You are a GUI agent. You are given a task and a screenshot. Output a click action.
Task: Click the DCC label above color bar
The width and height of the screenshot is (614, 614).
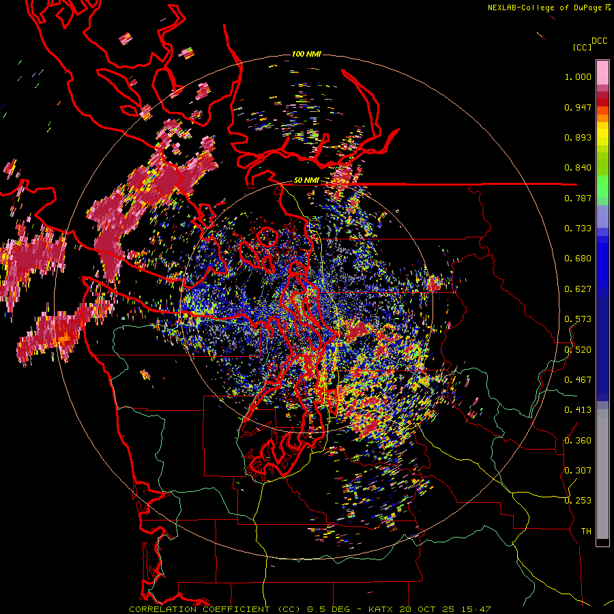(x=599, y=41)
